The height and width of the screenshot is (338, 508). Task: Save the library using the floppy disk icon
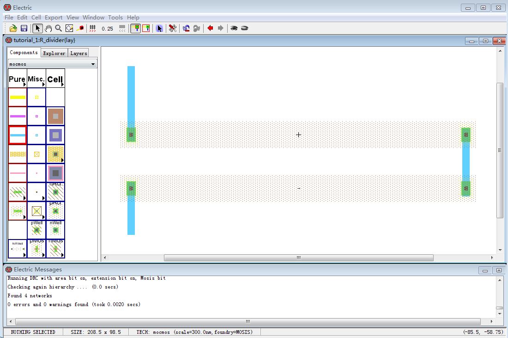[24, 28]
